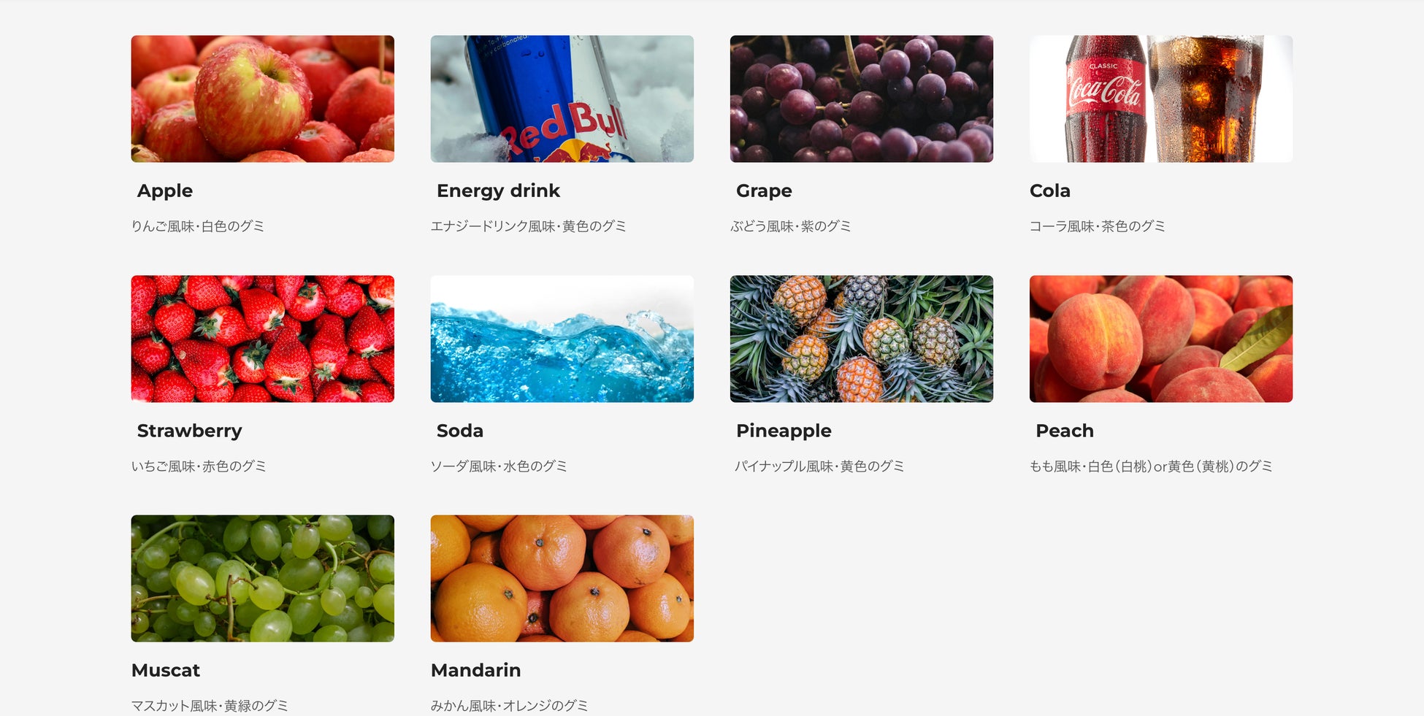The width and height of the screenshot is (1424, 716).
Task: Open the Mandarin title link
Action: click(476, 670)
